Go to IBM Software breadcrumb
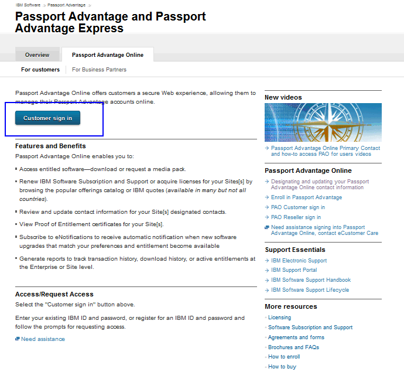 pyautogui.click(x=28, y=5)
